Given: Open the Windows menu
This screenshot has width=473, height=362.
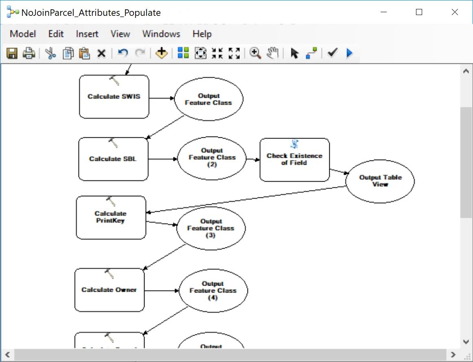Looking at the screenshot, I should point(161,34).
